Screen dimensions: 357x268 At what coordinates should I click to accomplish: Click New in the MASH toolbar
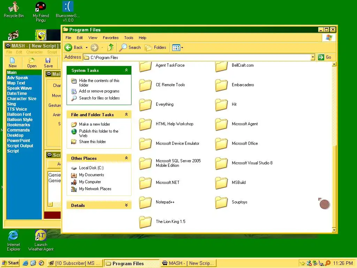13,63
